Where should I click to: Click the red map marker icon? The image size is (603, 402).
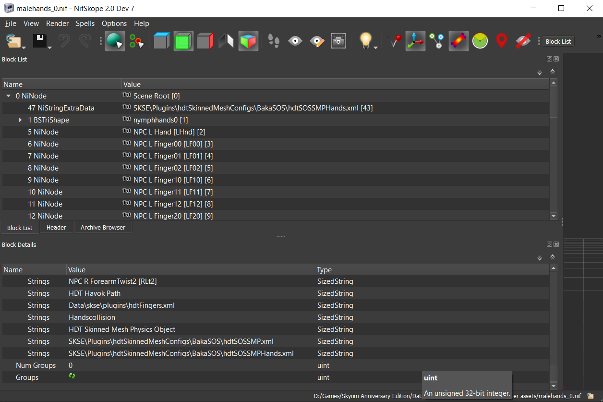(x=501, y=41)
